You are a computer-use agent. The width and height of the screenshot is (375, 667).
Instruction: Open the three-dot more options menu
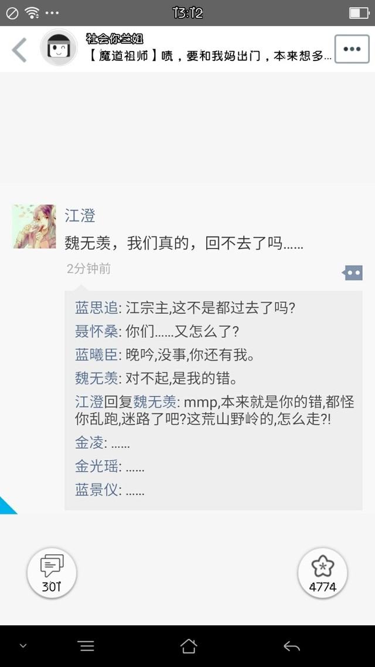tap(352, 49)
